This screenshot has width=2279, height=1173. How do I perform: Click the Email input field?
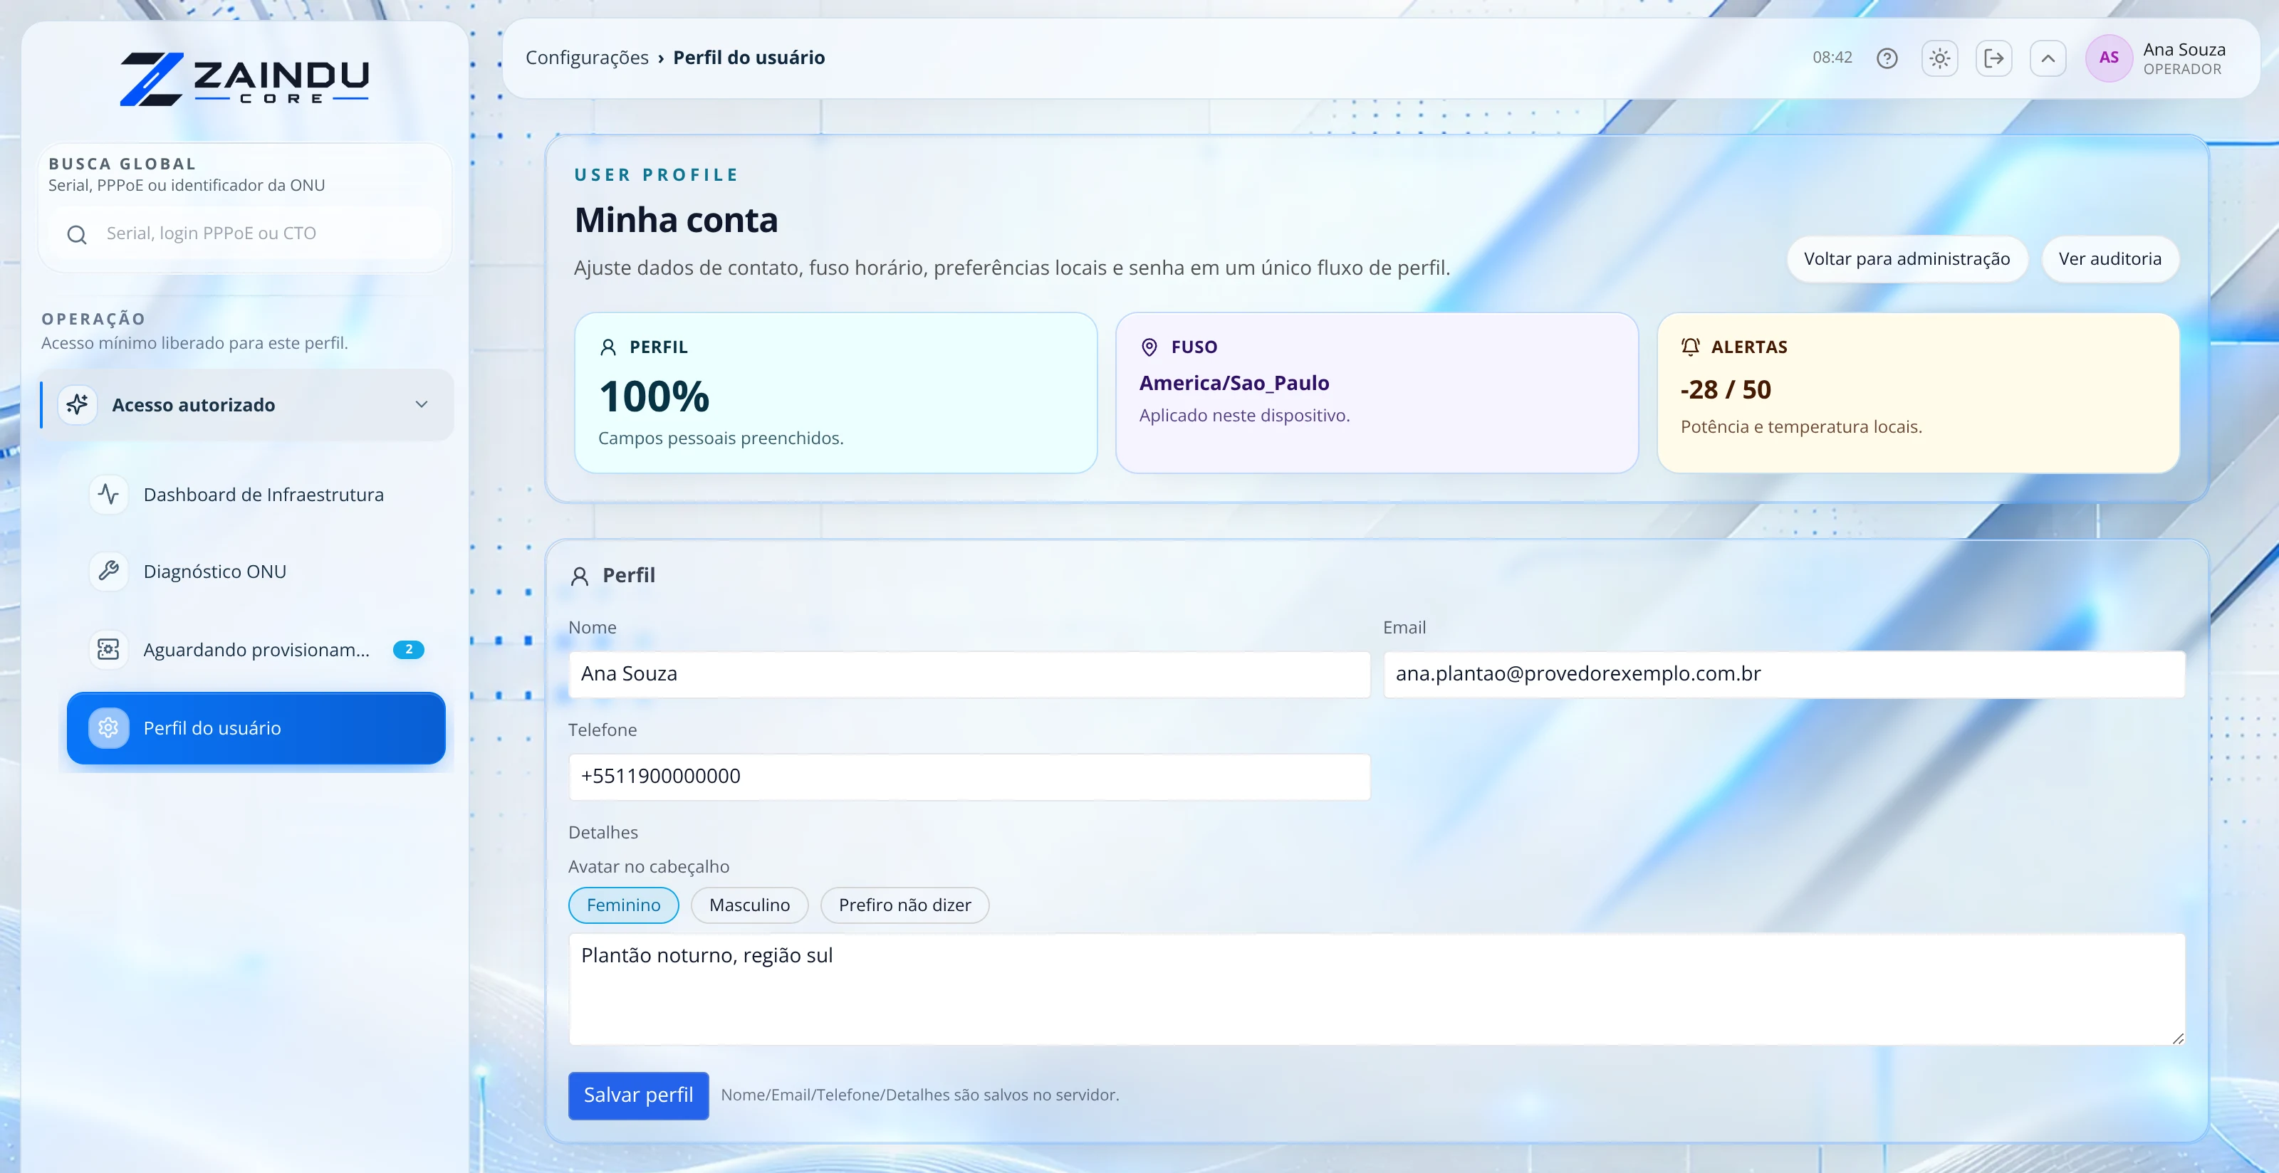click(1783, 673)
